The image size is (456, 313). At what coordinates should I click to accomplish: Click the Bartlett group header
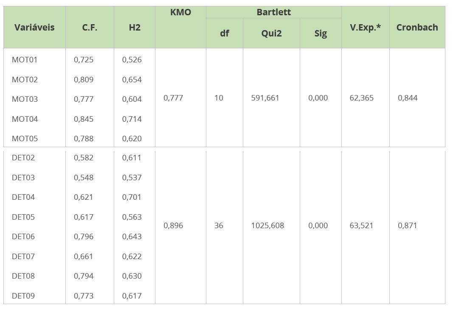click(x=274, y=12)
